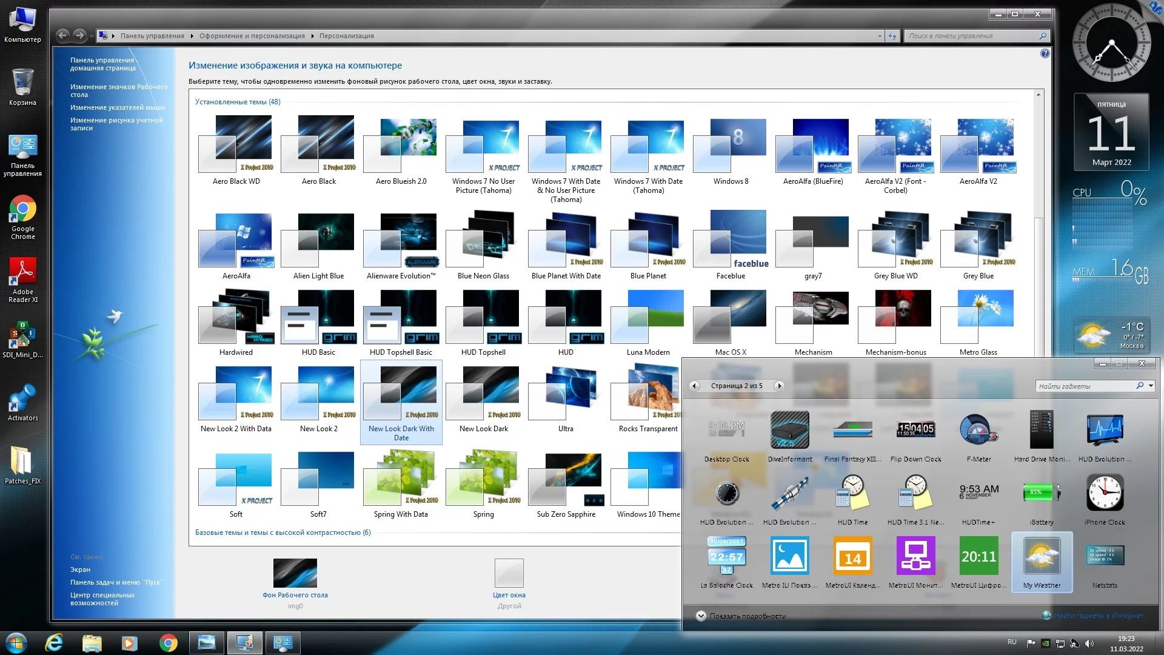Choose the Flip Down Clock gadget
Screen dimensions: 1164x655
point(915,430)
